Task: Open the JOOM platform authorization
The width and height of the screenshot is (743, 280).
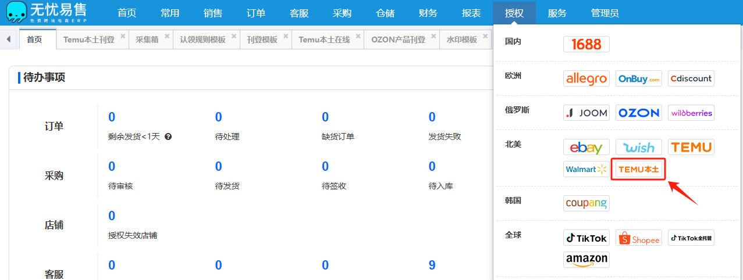Action: click(x=586, y=113)
